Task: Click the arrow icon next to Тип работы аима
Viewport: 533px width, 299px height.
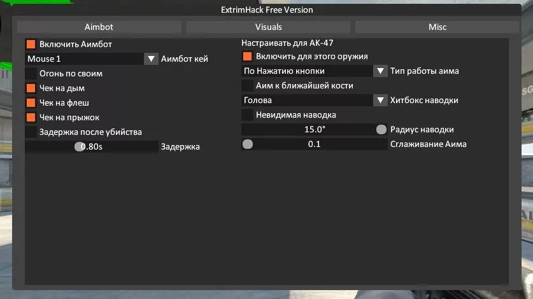Action: point(380,71)
